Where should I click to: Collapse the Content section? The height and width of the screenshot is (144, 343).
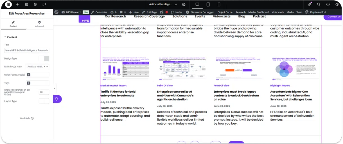[x=11, y=37]
